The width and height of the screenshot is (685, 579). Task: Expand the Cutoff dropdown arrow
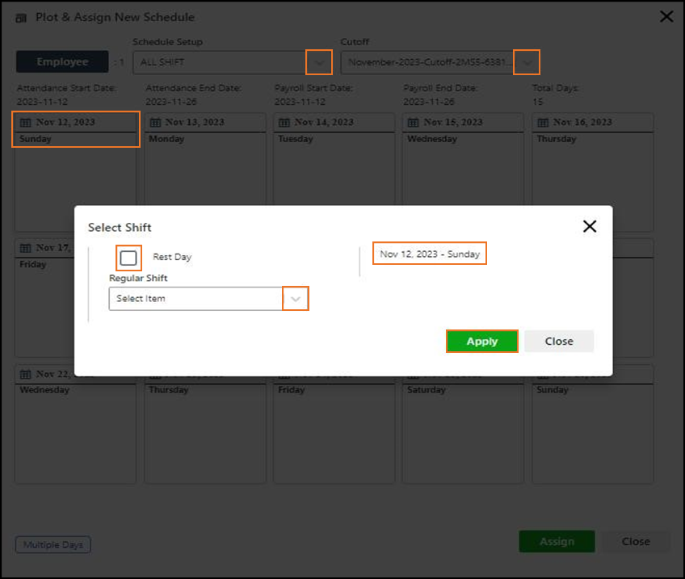[527, 62]
